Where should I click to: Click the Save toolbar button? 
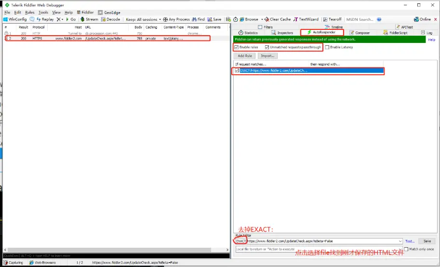214,19
